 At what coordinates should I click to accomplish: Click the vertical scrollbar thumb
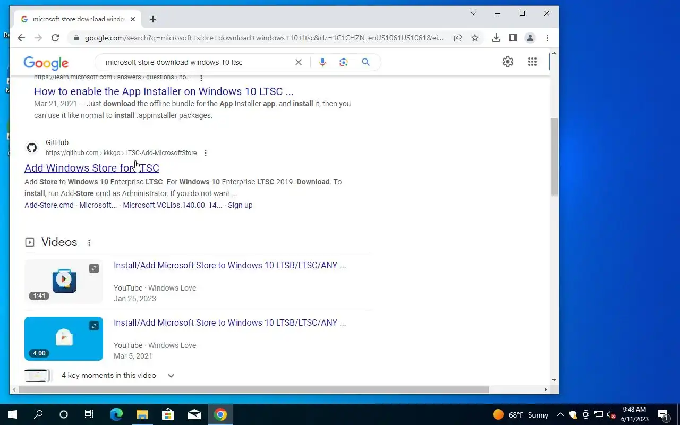555,157
